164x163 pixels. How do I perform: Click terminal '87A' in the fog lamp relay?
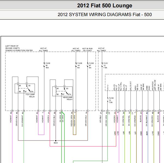[32, 92]
